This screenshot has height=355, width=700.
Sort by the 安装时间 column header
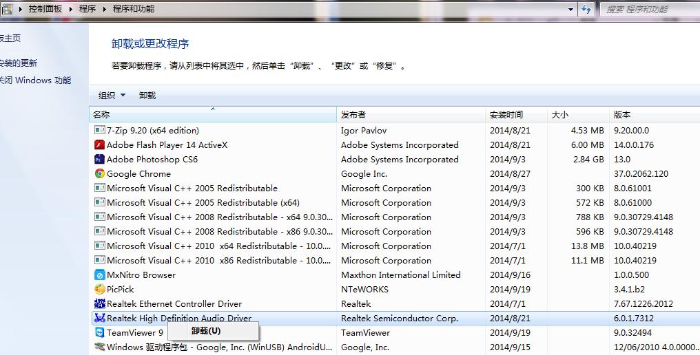tap(506, 115)
